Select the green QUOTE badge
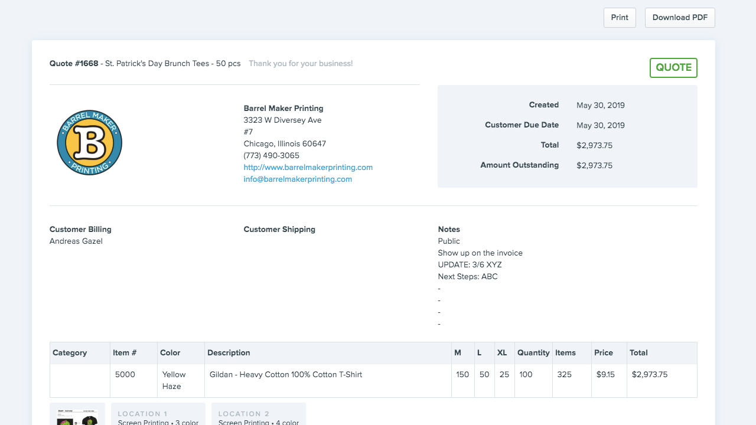The height and width of the screenshot is (425, 756). point(673,67)
